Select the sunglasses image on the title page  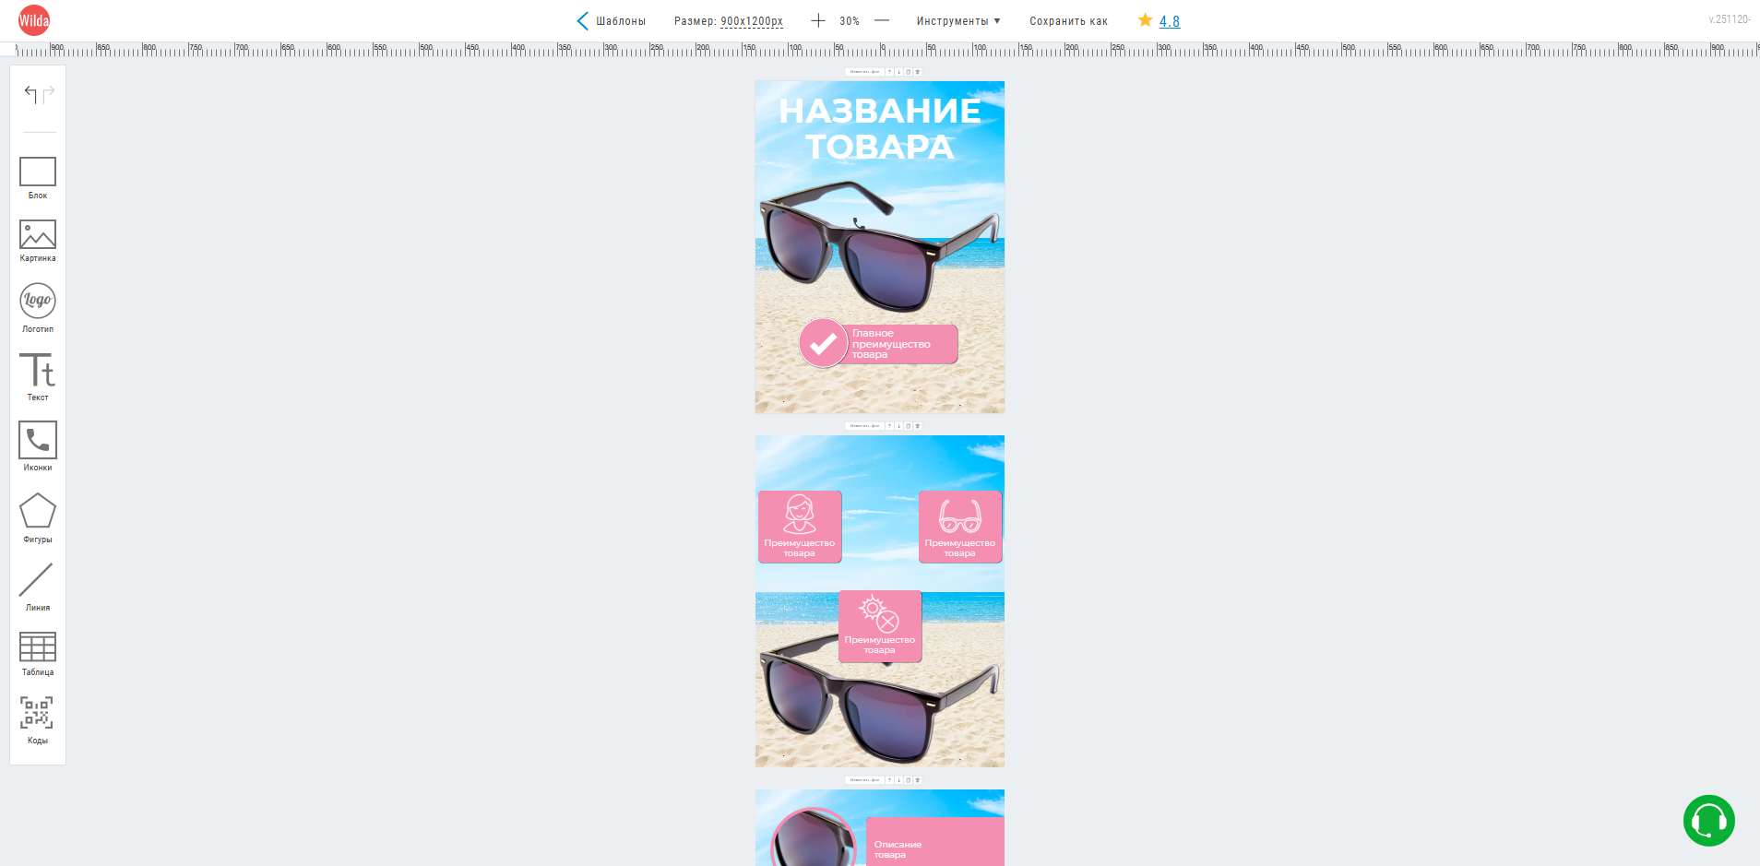point(878,245)
